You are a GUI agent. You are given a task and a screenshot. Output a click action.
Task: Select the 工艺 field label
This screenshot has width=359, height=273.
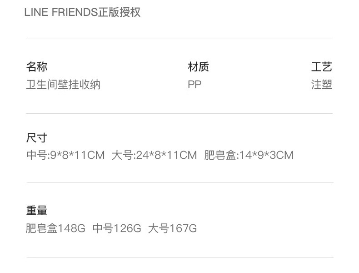(322, 67)
